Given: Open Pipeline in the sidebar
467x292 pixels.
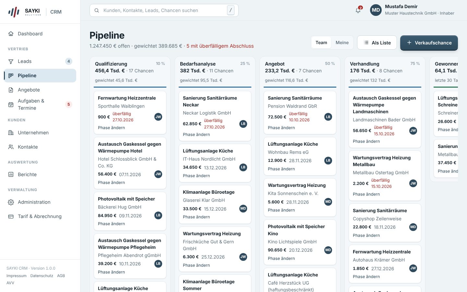Looking at the screenshot, I should (40, 76).
